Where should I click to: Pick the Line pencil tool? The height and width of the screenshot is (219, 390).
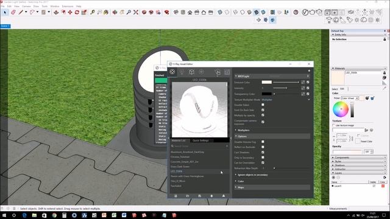click(21, 12)
